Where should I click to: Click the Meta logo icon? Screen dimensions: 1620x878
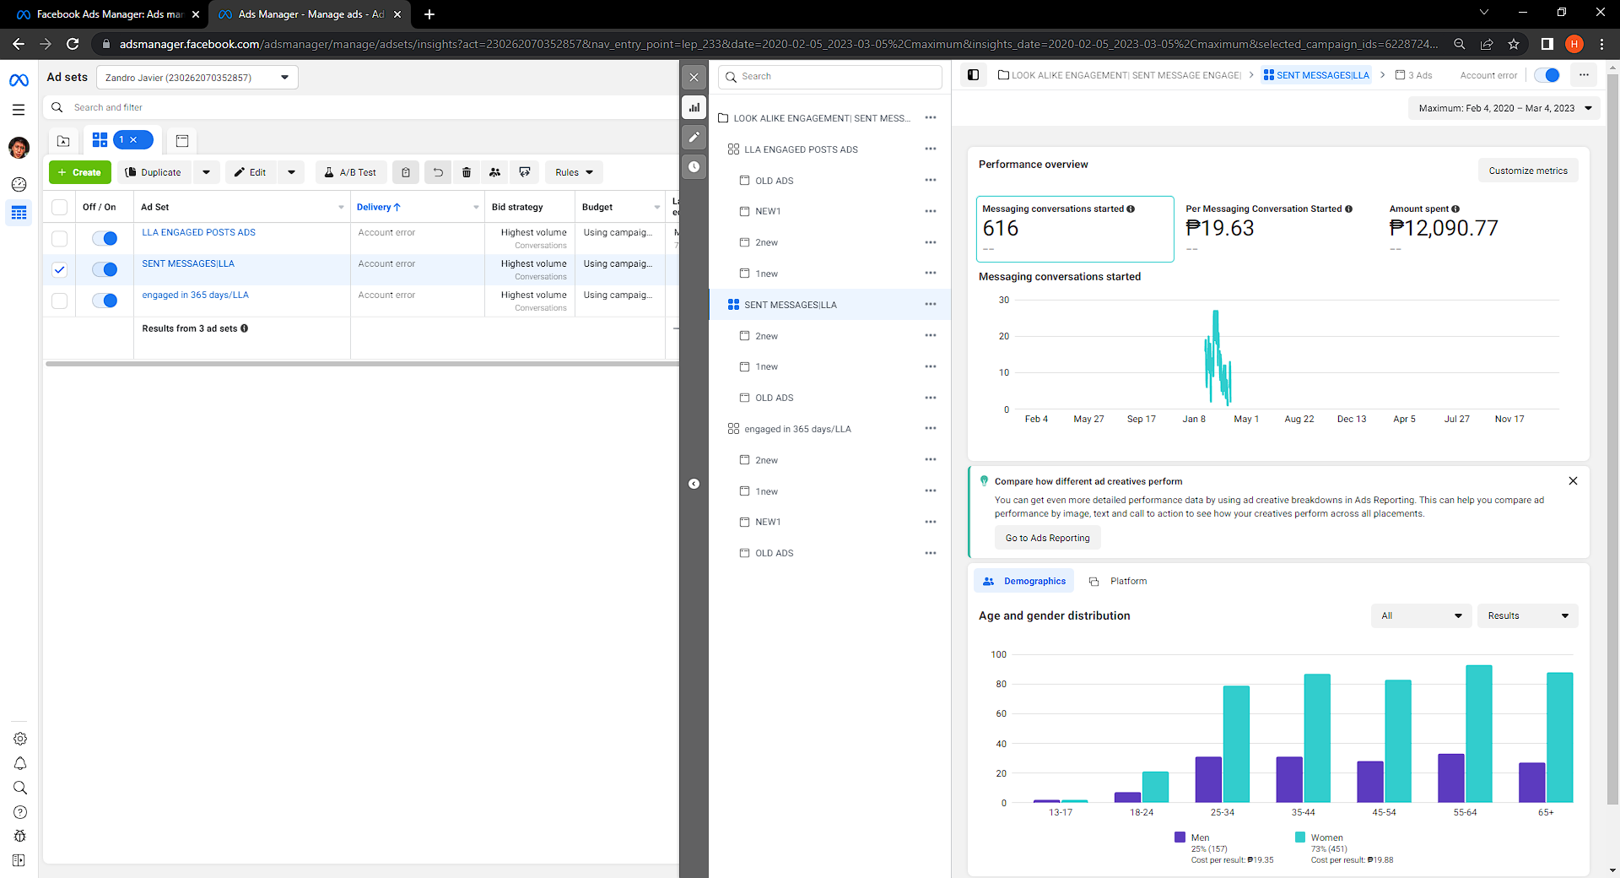tap(19, 80)
